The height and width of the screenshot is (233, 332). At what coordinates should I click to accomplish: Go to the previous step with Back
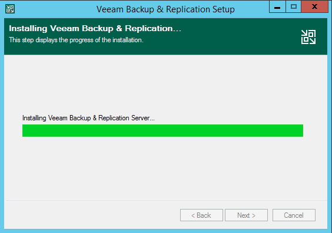tap(201, 215)
